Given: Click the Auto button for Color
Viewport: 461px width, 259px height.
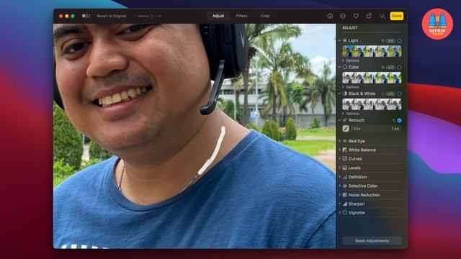Looking at the screenshot, I should (x=390, y=67).
